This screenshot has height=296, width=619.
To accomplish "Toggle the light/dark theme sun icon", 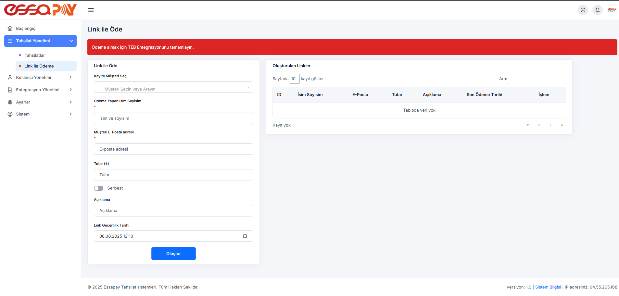I will 583,10.
